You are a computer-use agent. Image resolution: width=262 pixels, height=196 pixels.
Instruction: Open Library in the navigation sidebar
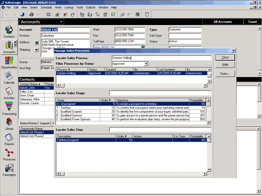click(x=9, y=124)
